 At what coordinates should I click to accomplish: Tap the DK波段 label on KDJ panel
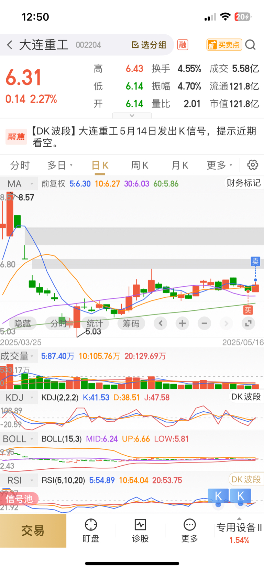pyautogui.click(x=246, y=397)
